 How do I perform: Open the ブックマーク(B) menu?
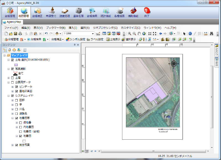(56, 28)
